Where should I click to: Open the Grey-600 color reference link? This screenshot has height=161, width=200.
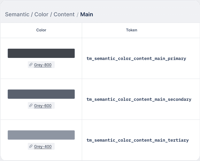pyautogui.click(x=43, y=106)
